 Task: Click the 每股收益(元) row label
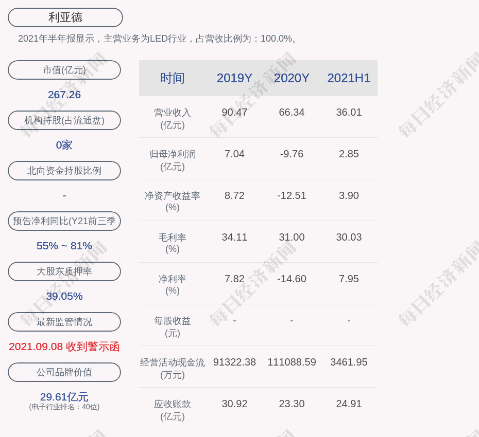[173, 327]
